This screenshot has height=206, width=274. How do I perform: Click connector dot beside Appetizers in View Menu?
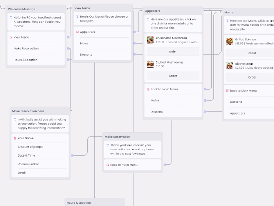(135, 32)
